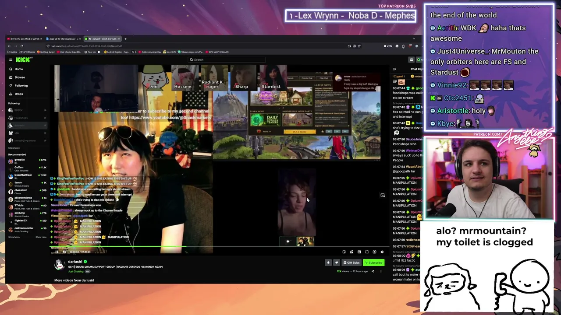Go back in the browser
The height and width of the screenshot is (315, 561).
pos(10,46)
